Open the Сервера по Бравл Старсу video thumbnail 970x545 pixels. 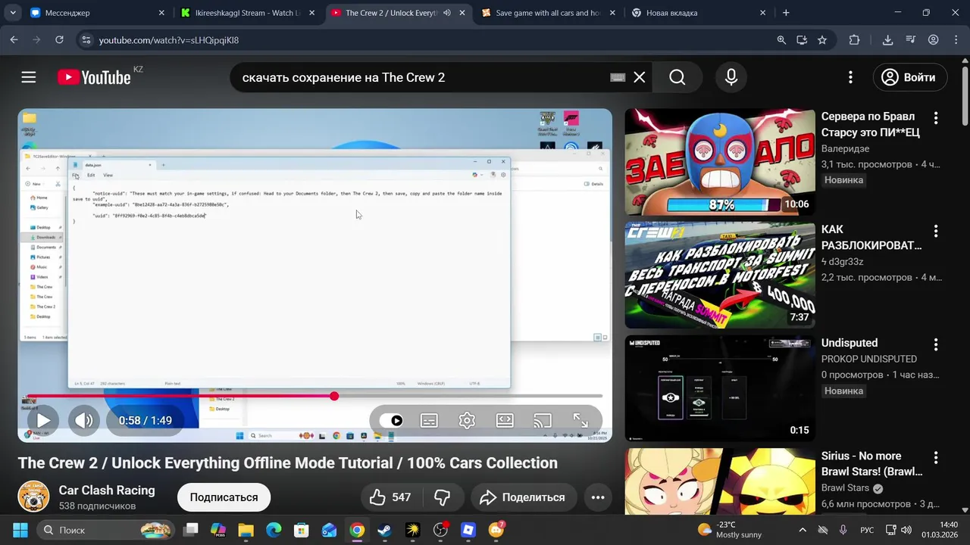[720, 162]
